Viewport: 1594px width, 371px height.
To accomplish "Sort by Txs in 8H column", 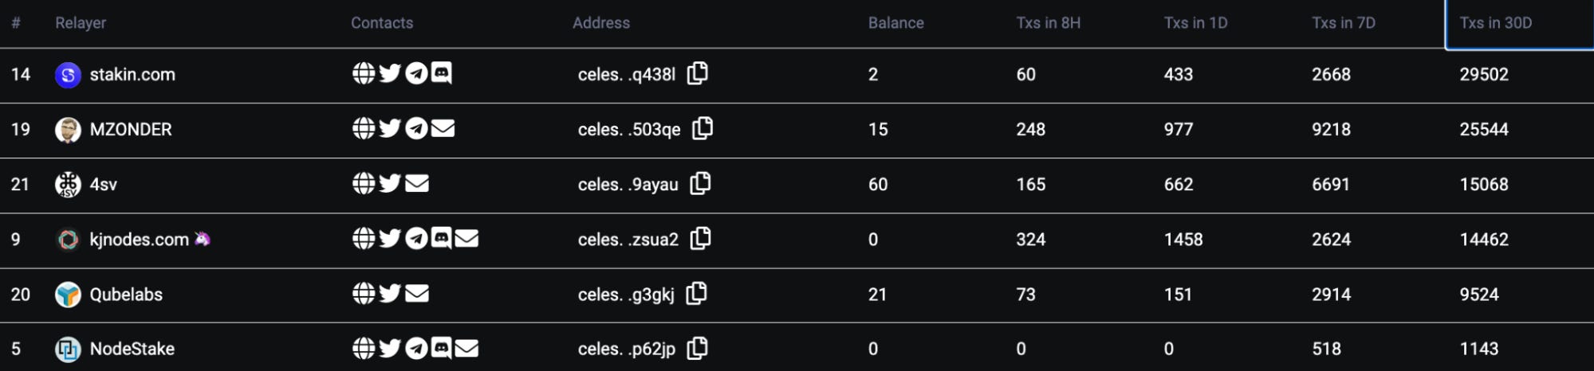I will 1049,23.
